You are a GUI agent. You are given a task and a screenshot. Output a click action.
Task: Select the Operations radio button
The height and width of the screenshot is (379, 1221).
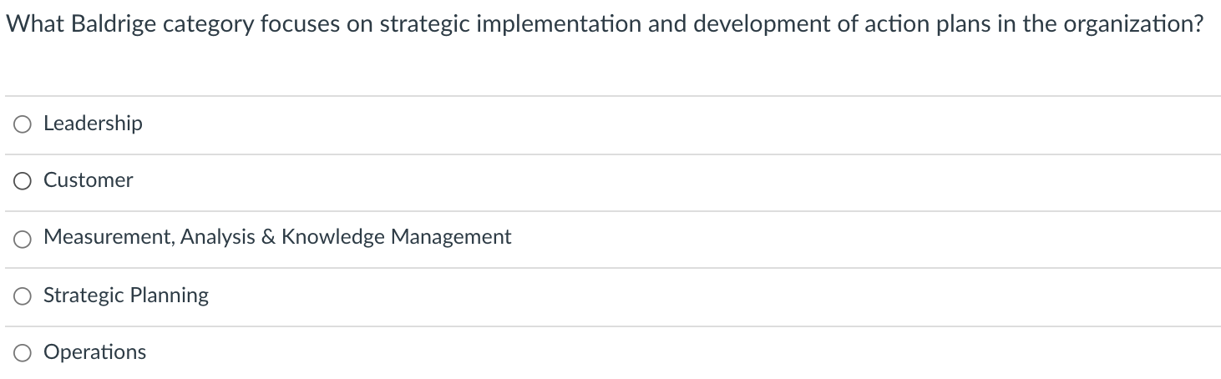(23, 353)
